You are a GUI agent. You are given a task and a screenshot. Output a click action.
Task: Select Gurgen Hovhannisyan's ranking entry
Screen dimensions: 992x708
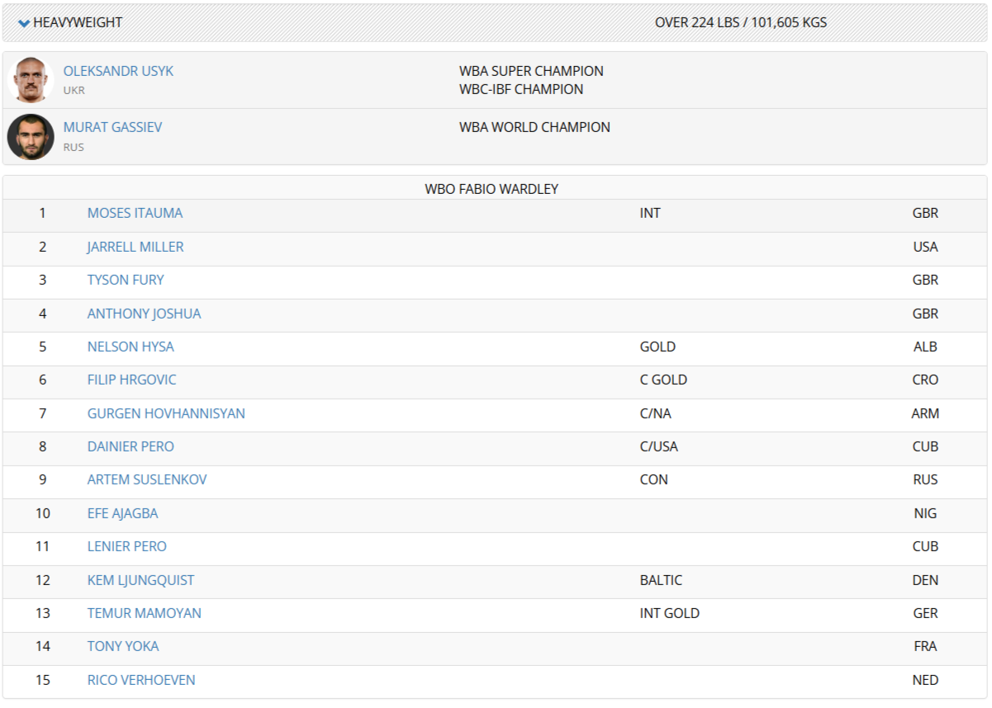click(166, 413)
